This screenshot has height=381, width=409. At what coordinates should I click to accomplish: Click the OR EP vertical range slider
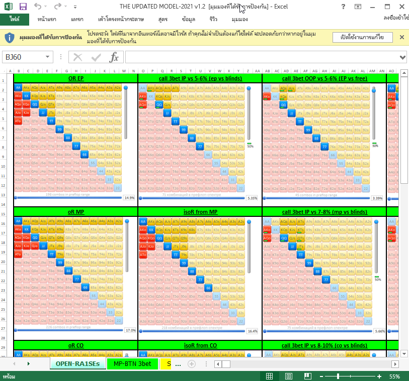click(126, 112)
